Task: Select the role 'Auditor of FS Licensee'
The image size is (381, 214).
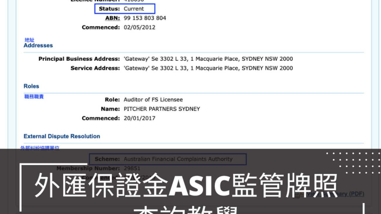Action: pyautogui.click(x=153, y=100)
